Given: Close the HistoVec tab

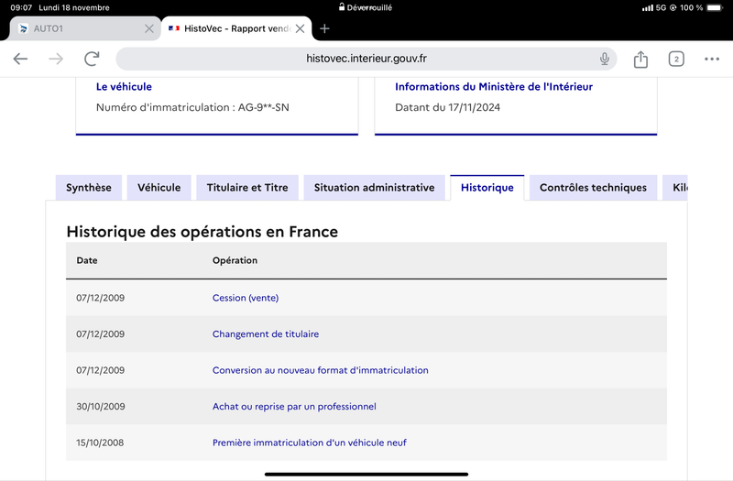Looking at the screenshot, I should pos(301,28).
